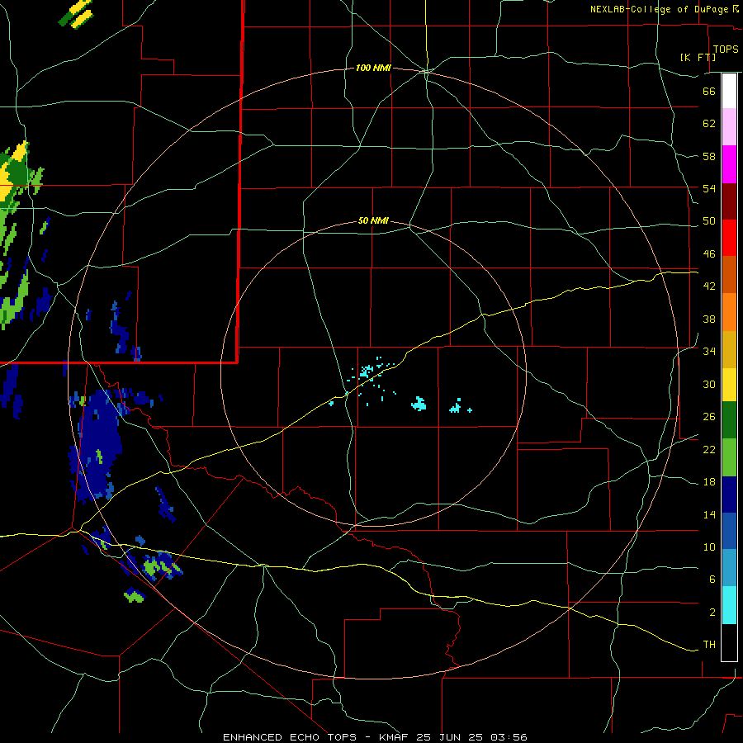Click the "03:56" time stamp
743x743 pixels.
pyautogui.click(x=509, y=737)
